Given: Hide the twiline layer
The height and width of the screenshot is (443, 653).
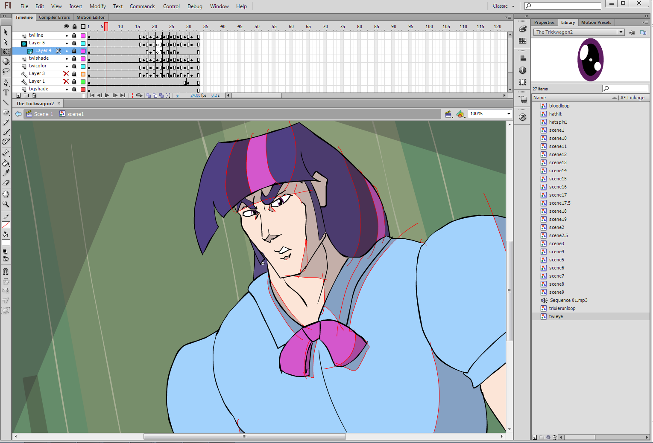Looking at the screenshot, I should (x=66, y=35).
